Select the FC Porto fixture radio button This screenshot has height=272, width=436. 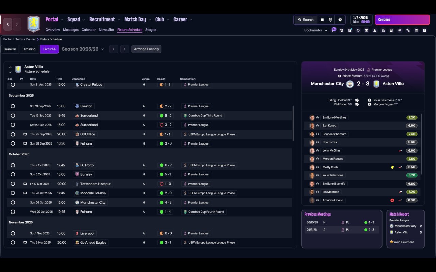(x=13, y=165)
